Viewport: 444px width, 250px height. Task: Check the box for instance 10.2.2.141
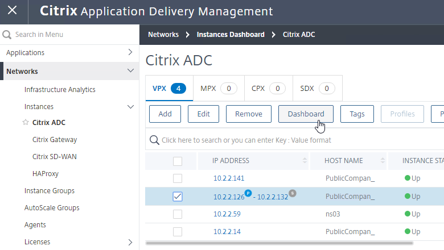(178, 178)
